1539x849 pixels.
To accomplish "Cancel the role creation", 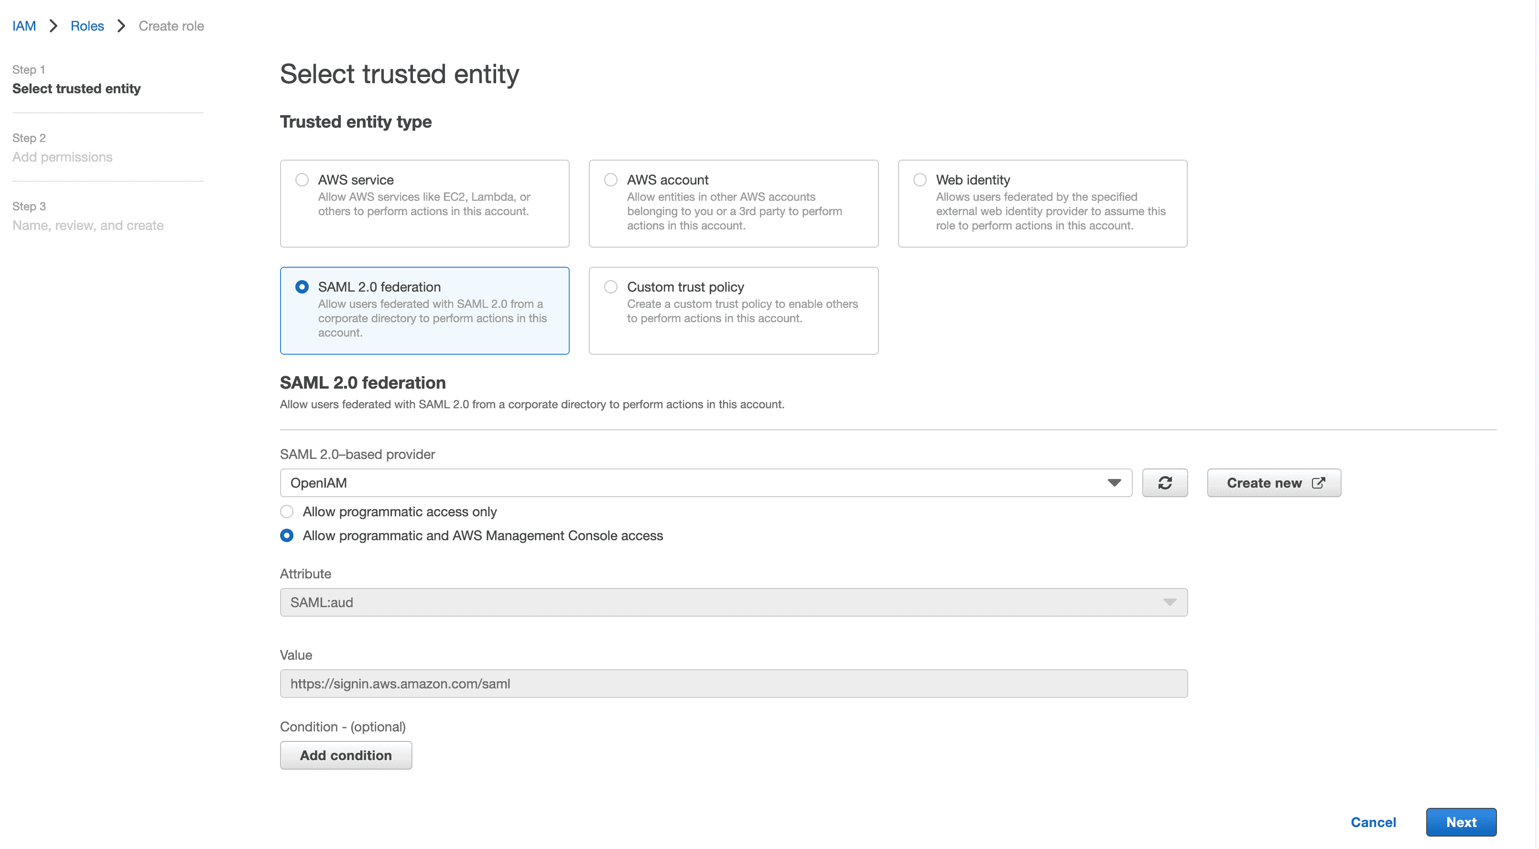I will 1373,822.
